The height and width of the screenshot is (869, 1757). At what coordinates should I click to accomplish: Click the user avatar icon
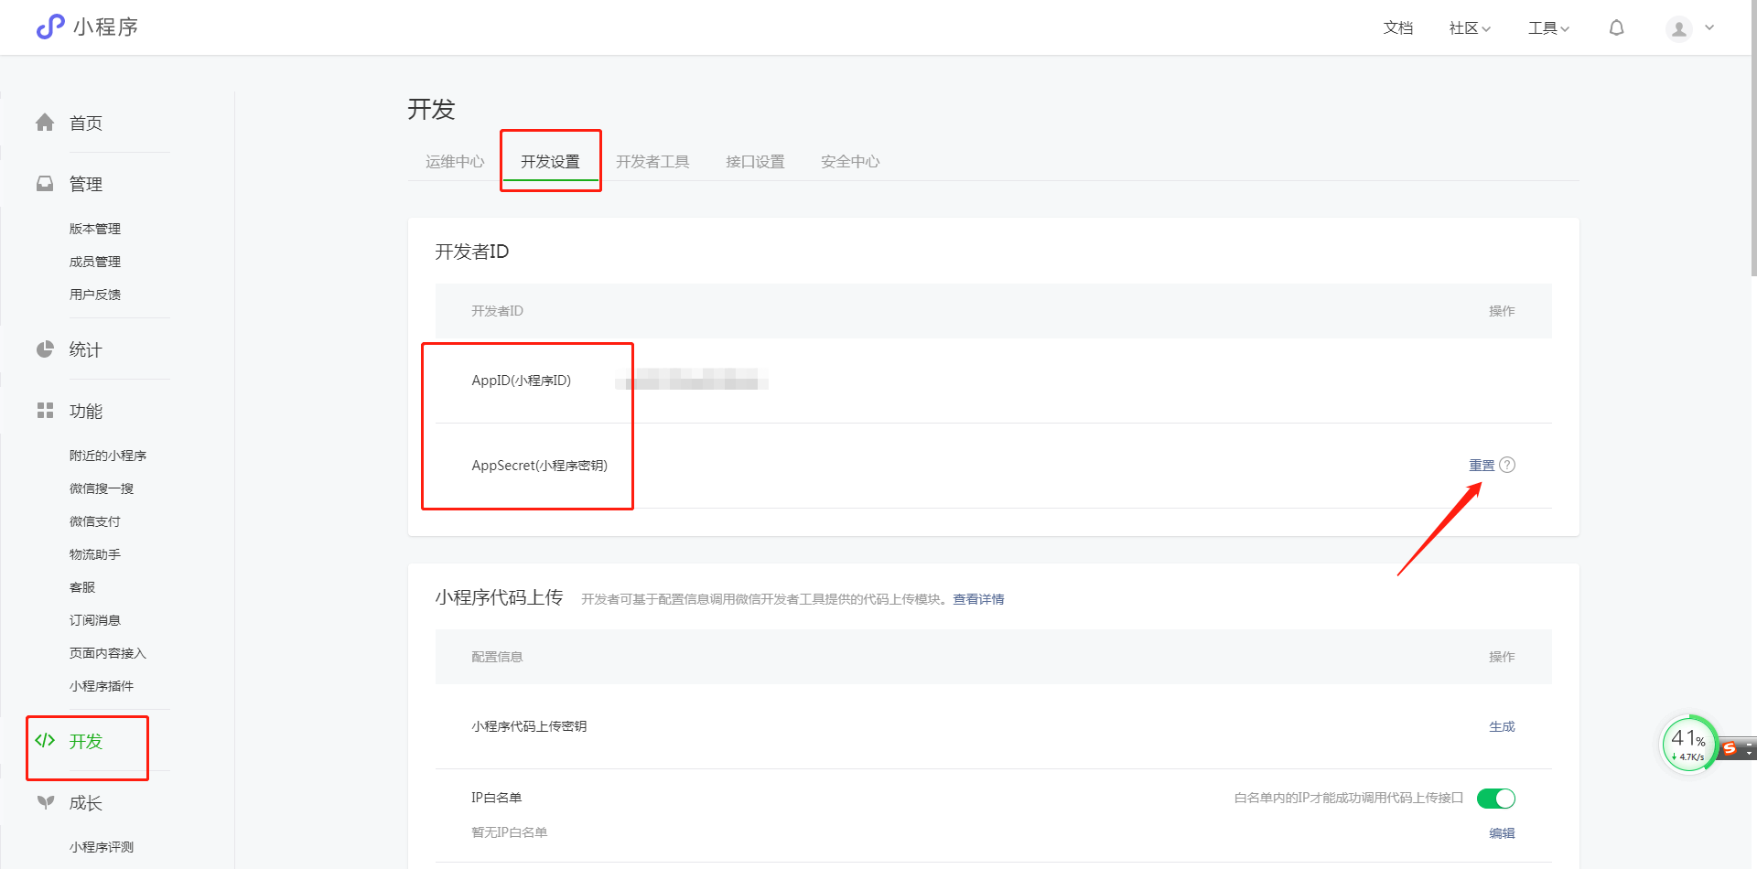pos(1679,28)
